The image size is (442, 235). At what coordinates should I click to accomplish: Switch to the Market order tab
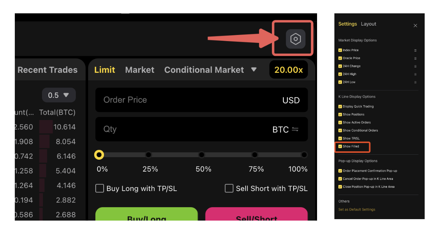click(x=140, y=70)
